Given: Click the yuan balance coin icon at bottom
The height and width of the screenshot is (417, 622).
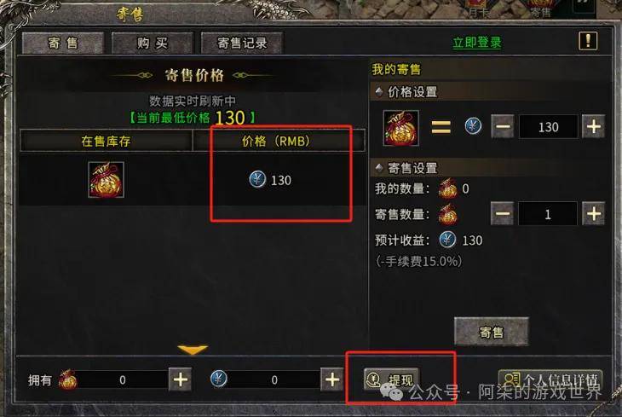Looking at the screenshot, I should [x=219, y=379].
